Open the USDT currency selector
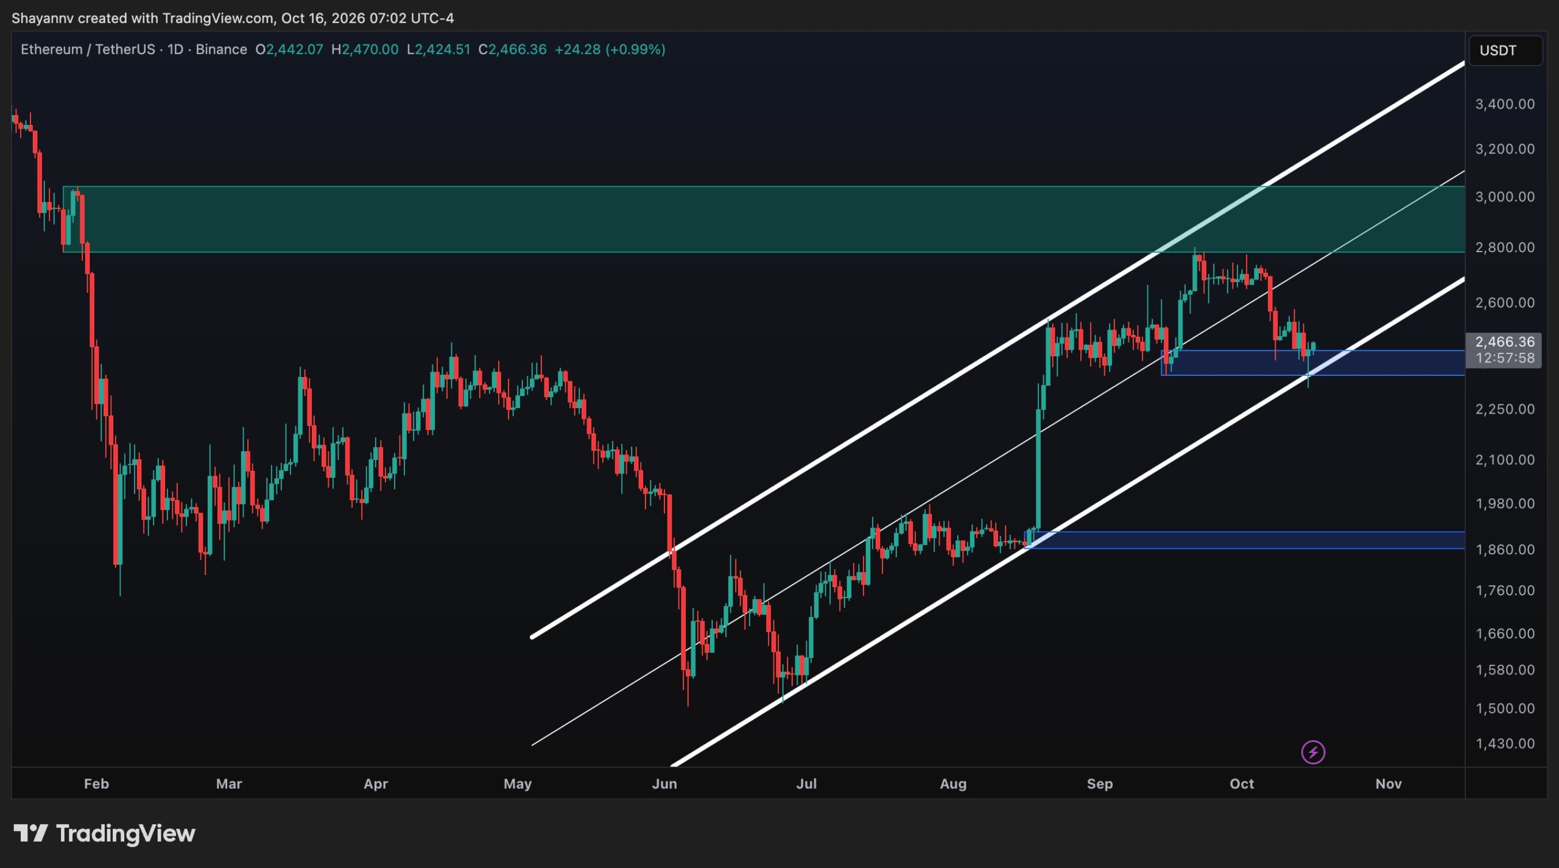This screenshot has height=868, width=1559. (x=1505, y=51)
